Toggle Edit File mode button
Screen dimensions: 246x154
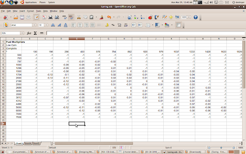[x=37, y=17]
